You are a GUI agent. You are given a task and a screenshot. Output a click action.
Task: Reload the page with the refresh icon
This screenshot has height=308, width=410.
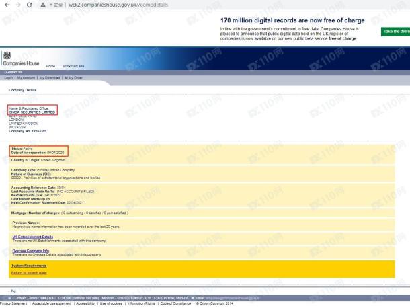coord(30,5)
